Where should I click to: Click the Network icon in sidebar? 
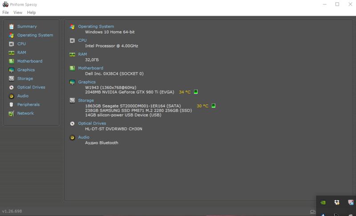pyautogui.click(x=12, y=113)
